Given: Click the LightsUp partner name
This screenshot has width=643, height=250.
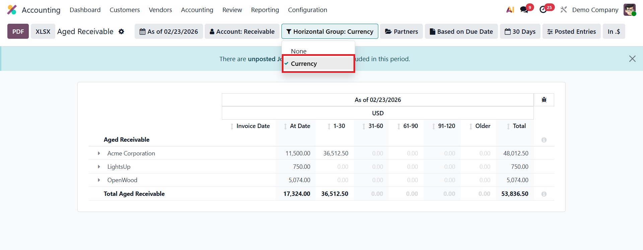Looking at the screenshot, I should click(x=119, y=167).
